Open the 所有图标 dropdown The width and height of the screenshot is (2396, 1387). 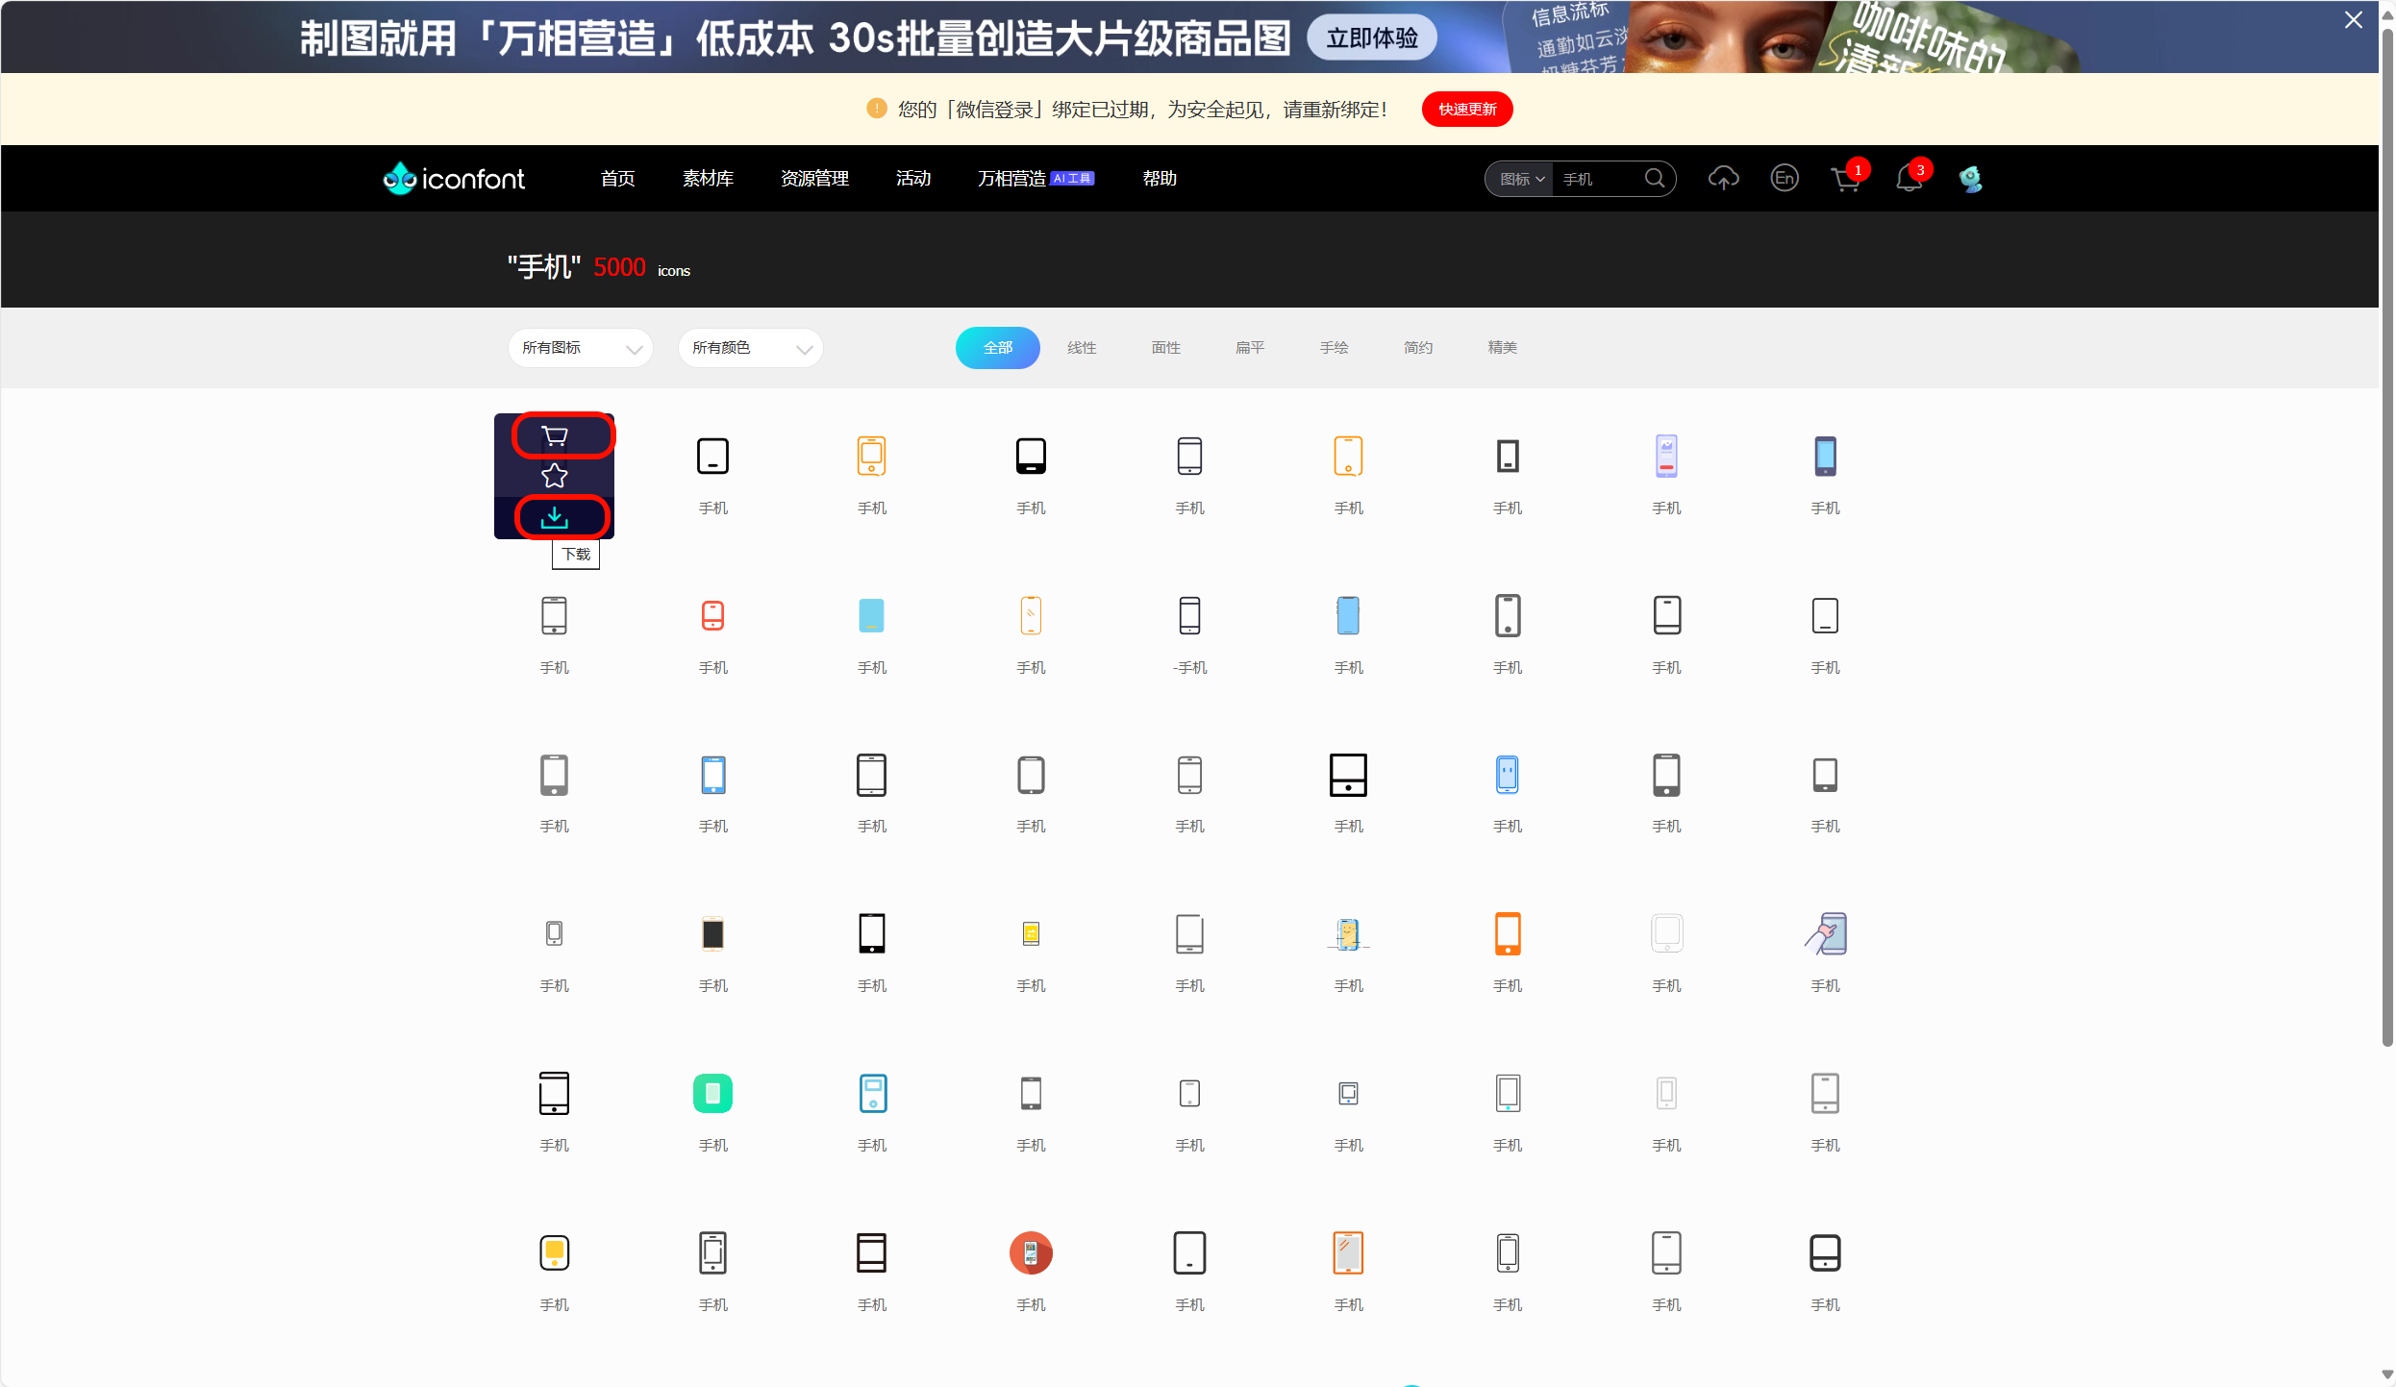(580, 347)
